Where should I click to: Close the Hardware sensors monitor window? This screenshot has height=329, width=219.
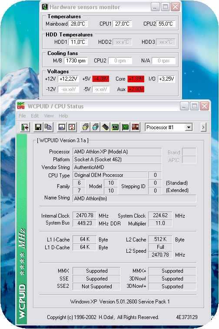(x=175, y=7)
